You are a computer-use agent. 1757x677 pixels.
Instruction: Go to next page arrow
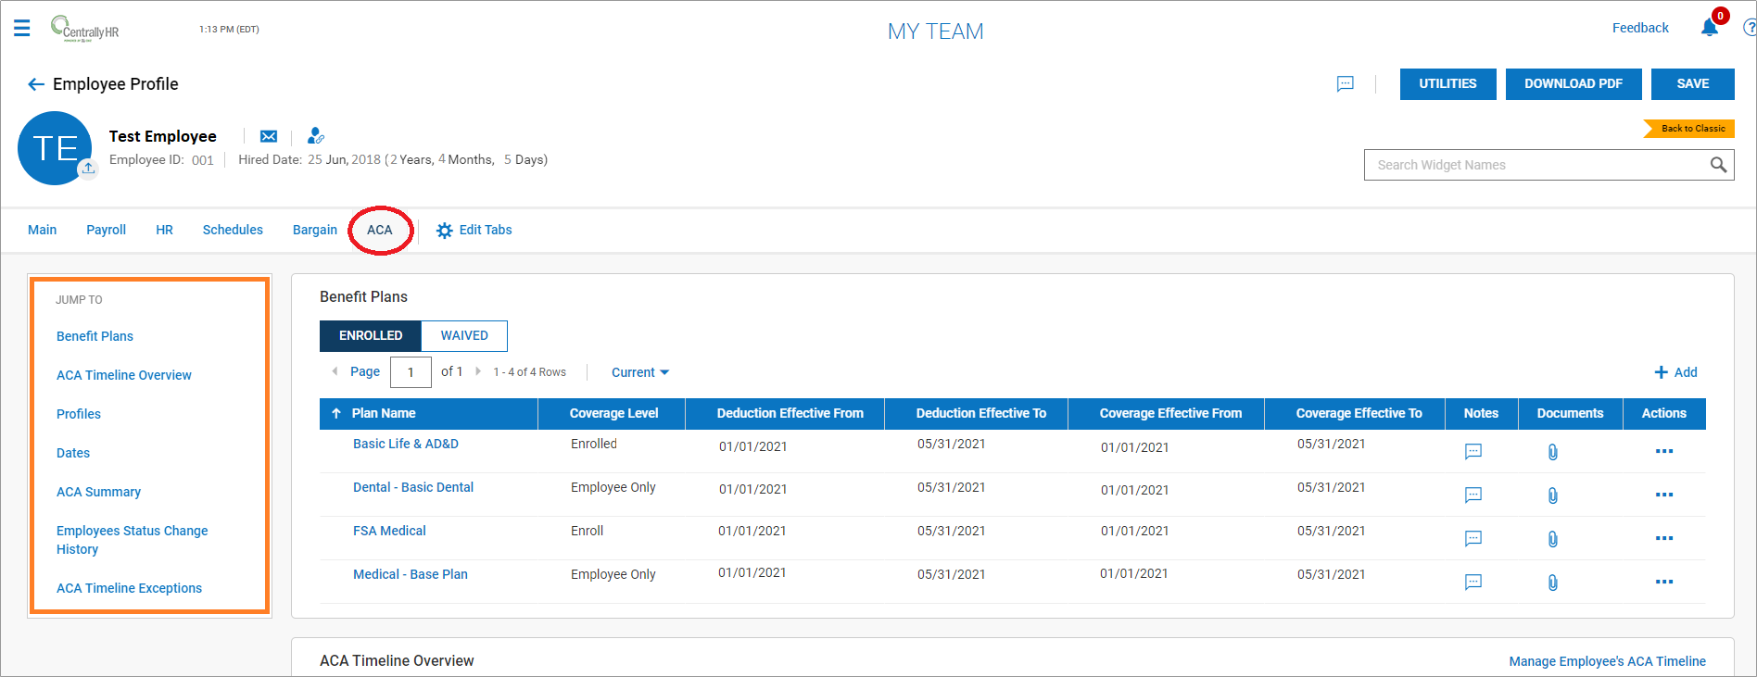tap(478, 371)
